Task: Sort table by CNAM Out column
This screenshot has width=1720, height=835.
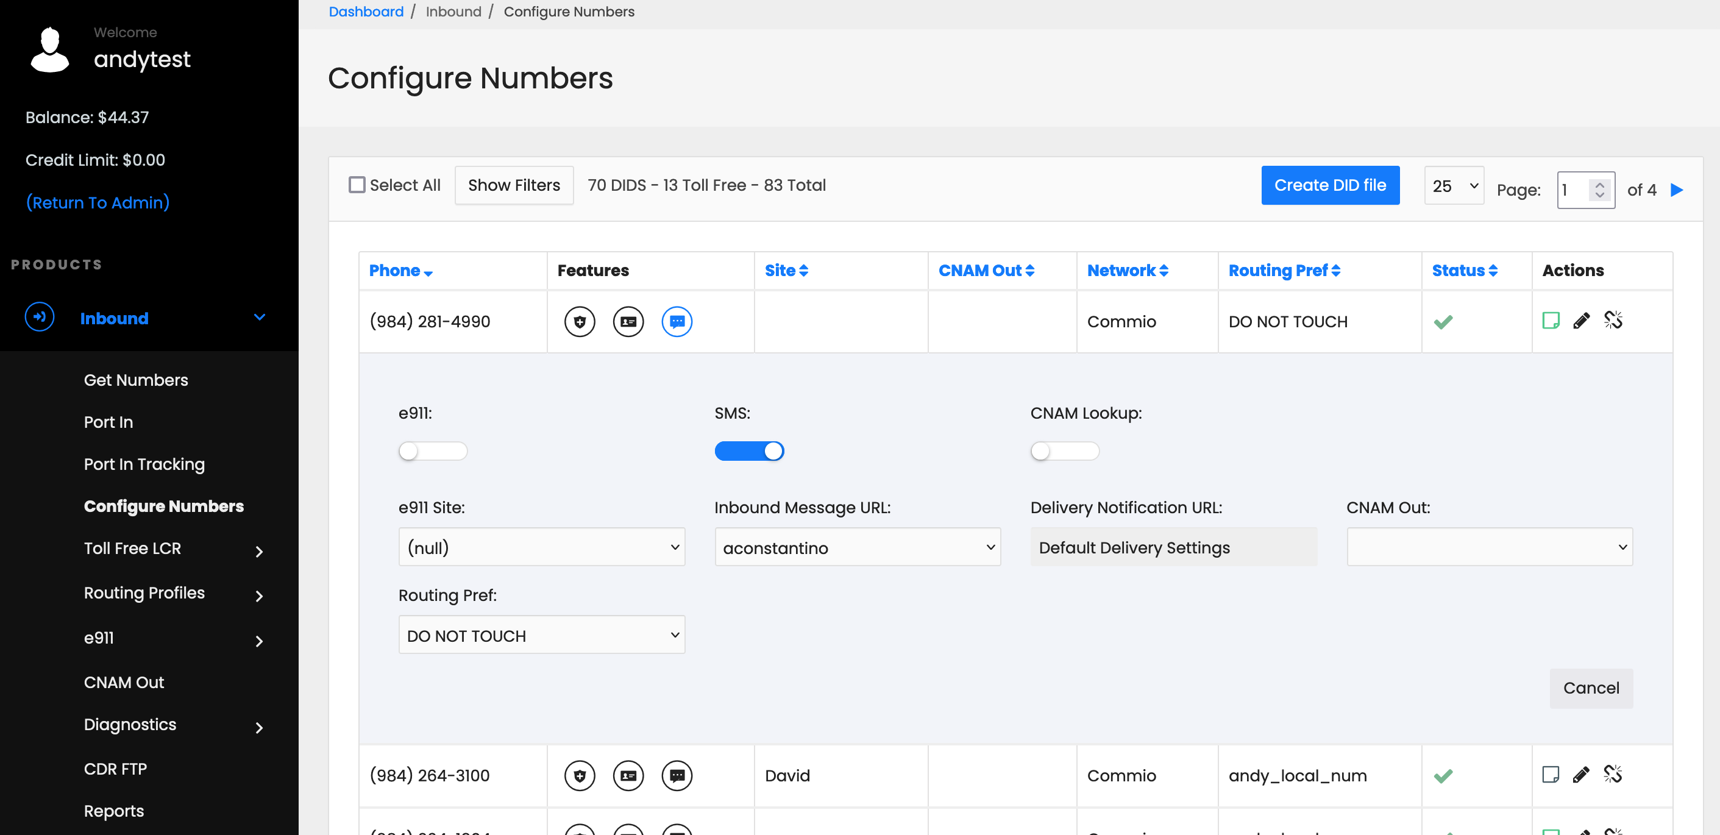Action: click(x=986, y=271)
